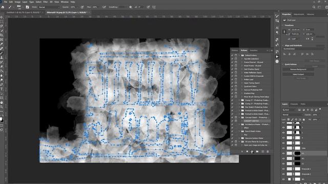
Task: Open smoothing options gear
Action: [131, 7]
